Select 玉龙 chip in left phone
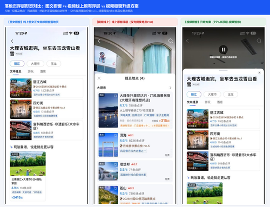The width and height of the screenshot is (270, 207). pyautogui.click(x=53, y=64)
